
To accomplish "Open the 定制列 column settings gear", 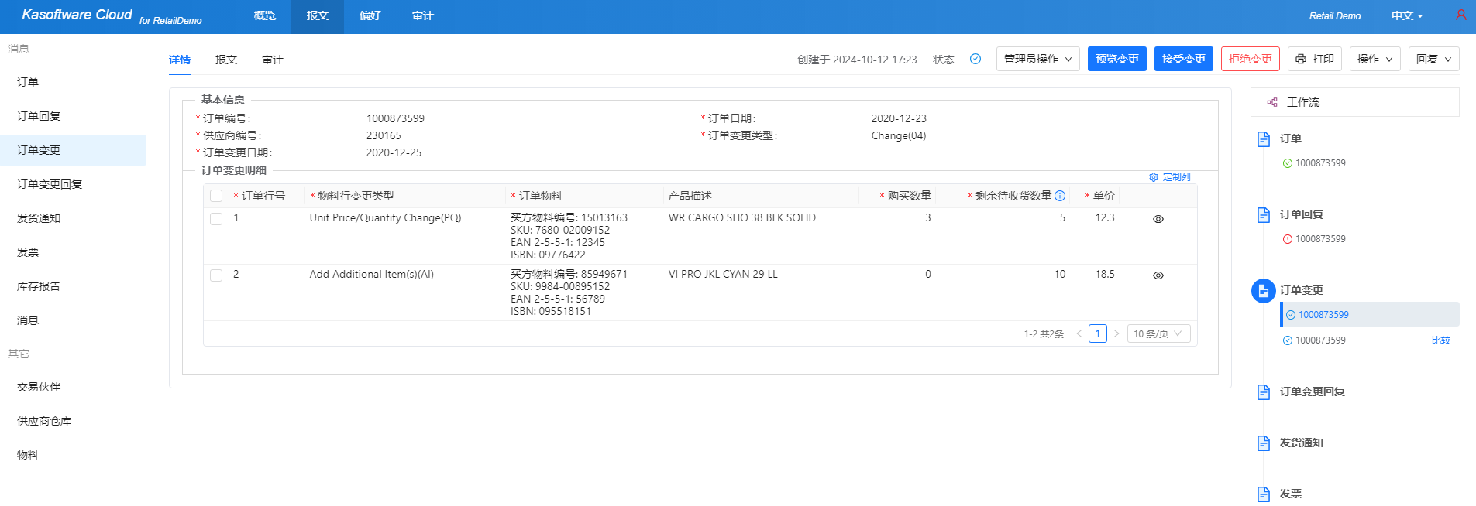I will pyautogui.click(x=1154, y=177).
